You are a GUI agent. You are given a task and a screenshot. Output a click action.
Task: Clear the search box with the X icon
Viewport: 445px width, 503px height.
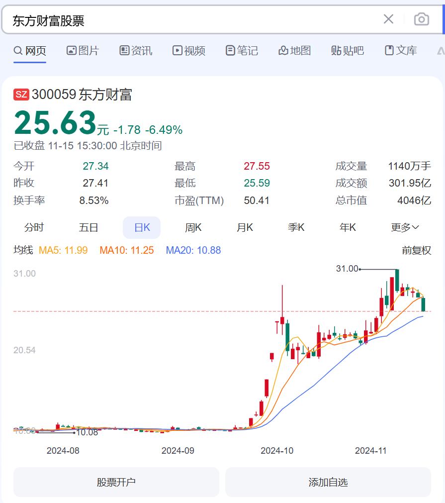point(388,19)
